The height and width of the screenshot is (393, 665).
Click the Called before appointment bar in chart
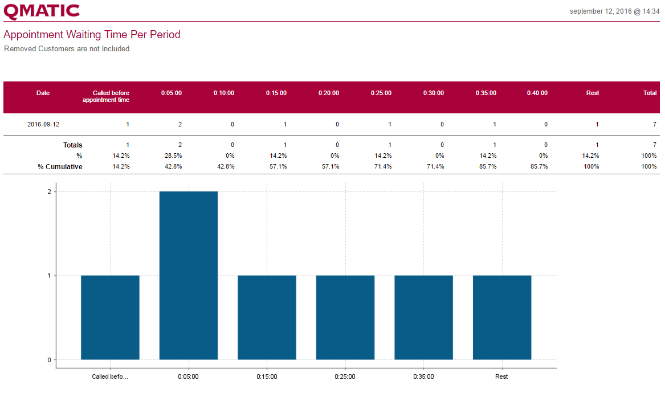point(110,317)
